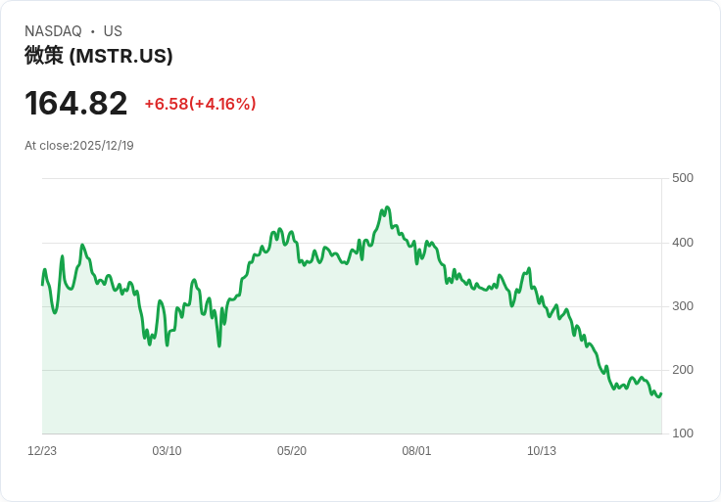This screenshot has height=502, width=721.
Task: Click the 300 y-axis price label
Action: click(683, 306)
